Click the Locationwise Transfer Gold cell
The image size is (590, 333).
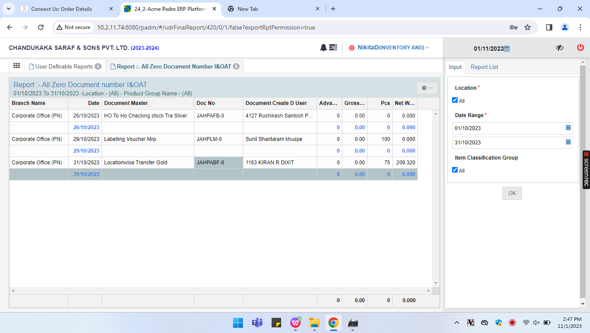click(148, 163)
